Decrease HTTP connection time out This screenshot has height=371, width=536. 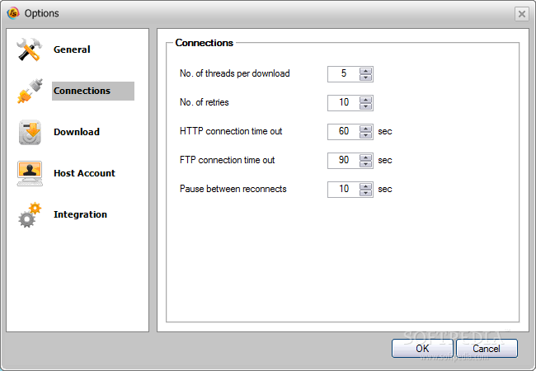366,135
